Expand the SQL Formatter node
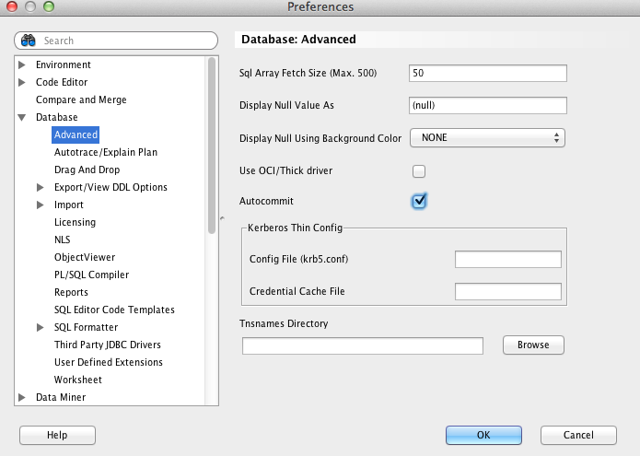The width and height of the screenshot is (640, 456). [41, 328]
